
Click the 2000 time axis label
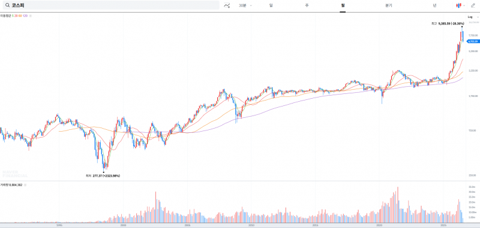[124, 225]
